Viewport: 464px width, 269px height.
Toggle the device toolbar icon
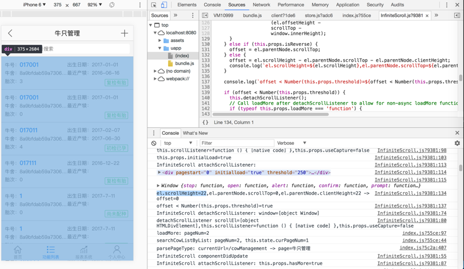[x=164, y=5]
